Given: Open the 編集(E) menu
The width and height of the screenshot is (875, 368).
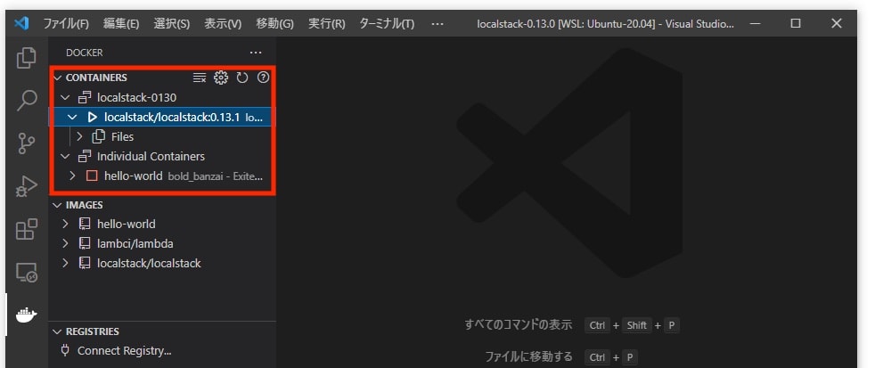Looking at the screenshot, I should click(x=120, y=23).
